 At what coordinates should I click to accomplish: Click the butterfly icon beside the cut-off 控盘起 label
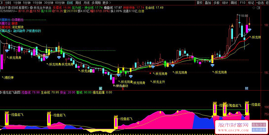(247, 103)
